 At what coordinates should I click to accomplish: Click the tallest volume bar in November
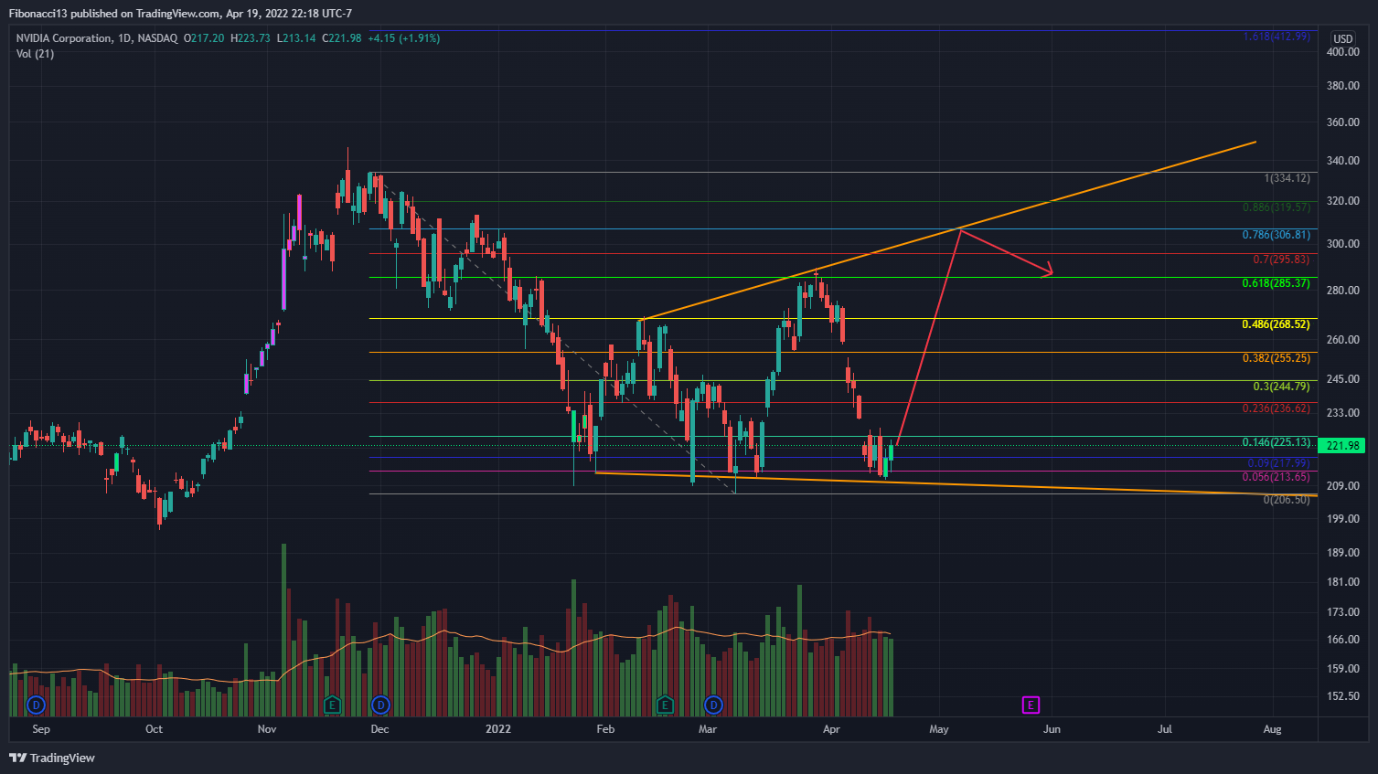(x=283, y=631)
